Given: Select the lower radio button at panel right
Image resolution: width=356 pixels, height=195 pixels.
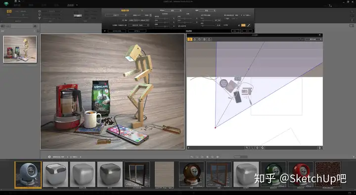Looking at the screenshot, I should [x=225, y=18].
